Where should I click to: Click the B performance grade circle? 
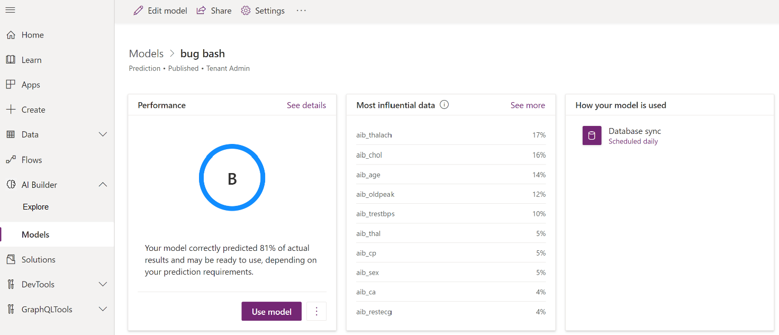232,178
